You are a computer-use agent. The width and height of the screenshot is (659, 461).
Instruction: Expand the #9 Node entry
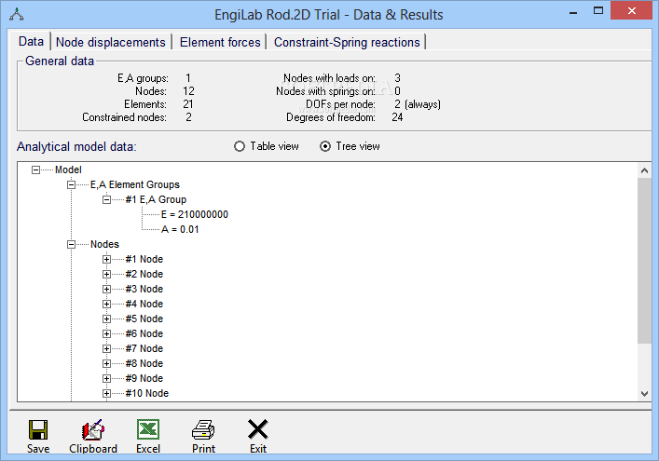(107, 379)
